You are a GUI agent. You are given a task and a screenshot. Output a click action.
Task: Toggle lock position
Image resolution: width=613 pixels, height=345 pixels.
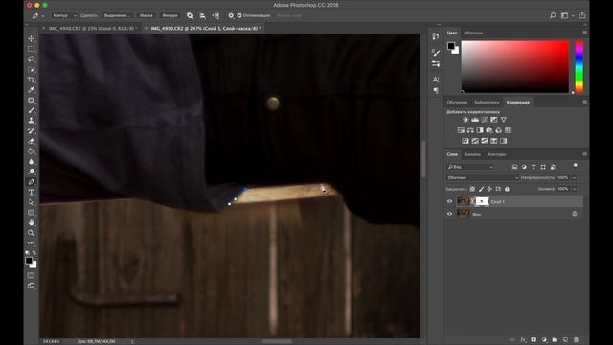(489, 189)
